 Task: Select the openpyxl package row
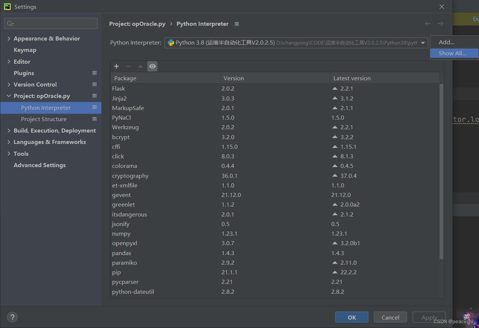click(x=275, y=243)
